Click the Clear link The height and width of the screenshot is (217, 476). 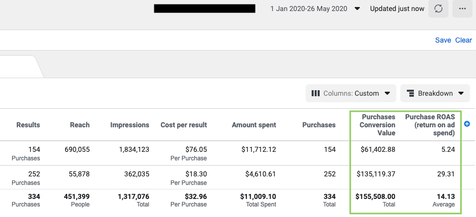pos(463,40)
